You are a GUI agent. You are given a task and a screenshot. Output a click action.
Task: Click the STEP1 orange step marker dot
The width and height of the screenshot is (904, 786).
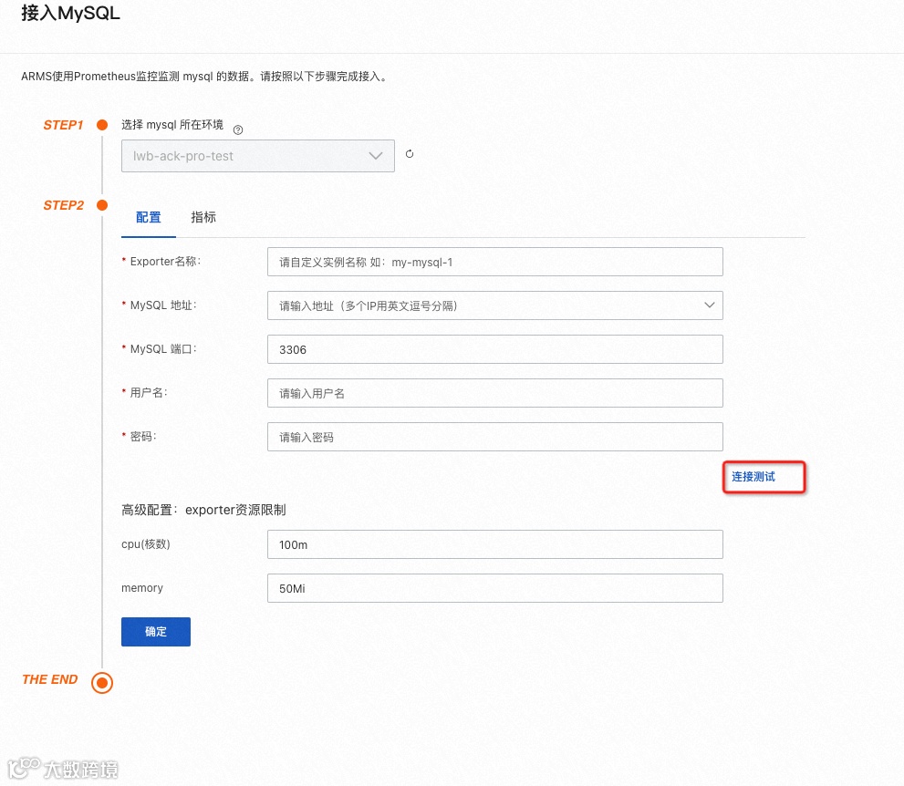click(x=102, y=125)
